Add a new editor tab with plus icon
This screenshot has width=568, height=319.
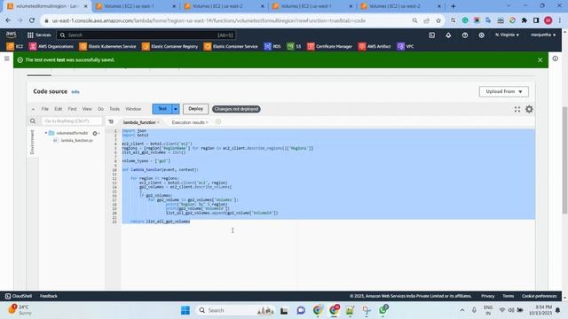218,122
